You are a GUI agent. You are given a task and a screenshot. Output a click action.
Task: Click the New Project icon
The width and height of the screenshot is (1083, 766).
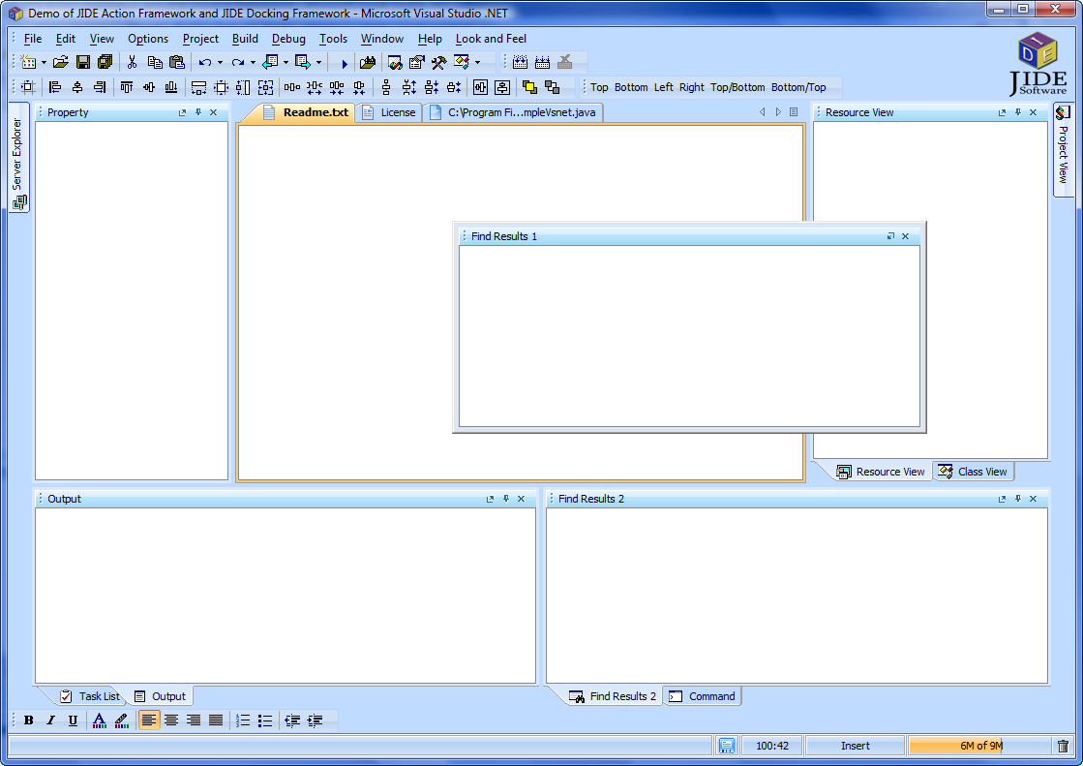coord(28,62)
